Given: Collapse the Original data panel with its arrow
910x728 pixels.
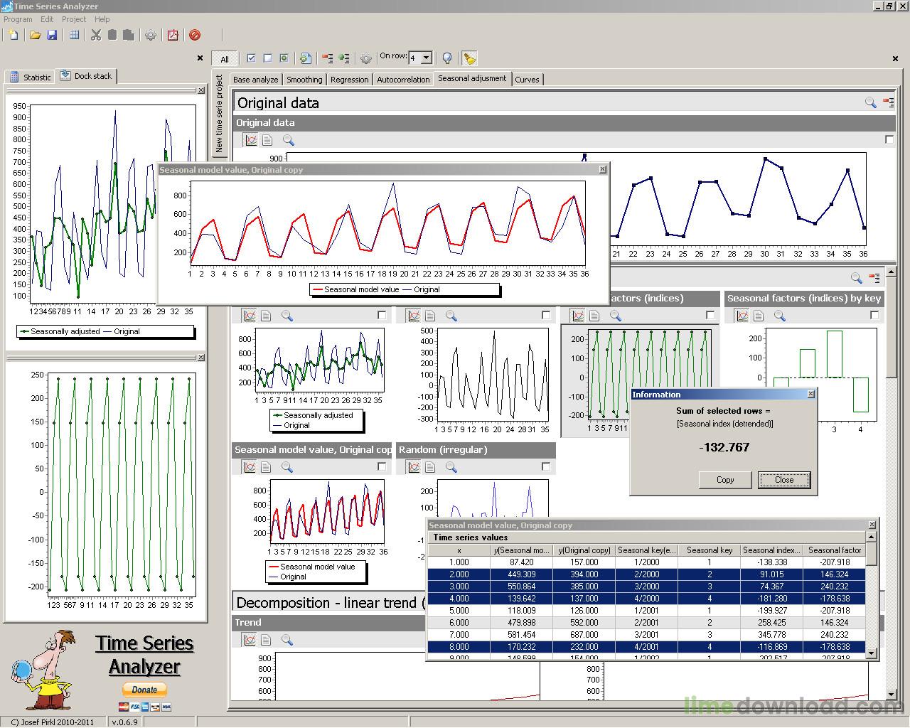Looking at the screenshot, I should click(888, 102).
